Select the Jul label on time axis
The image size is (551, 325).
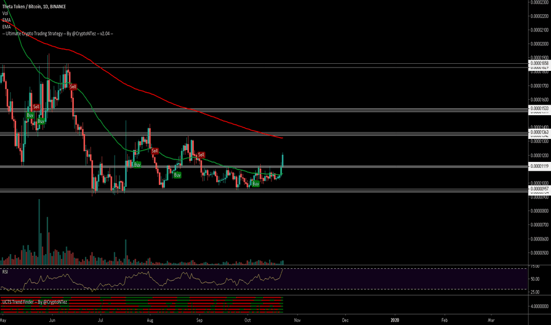[101, 320]
